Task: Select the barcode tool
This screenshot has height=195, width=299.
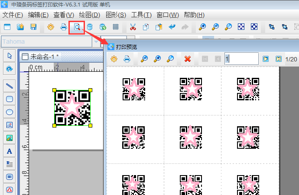Action: pos(10,177)
